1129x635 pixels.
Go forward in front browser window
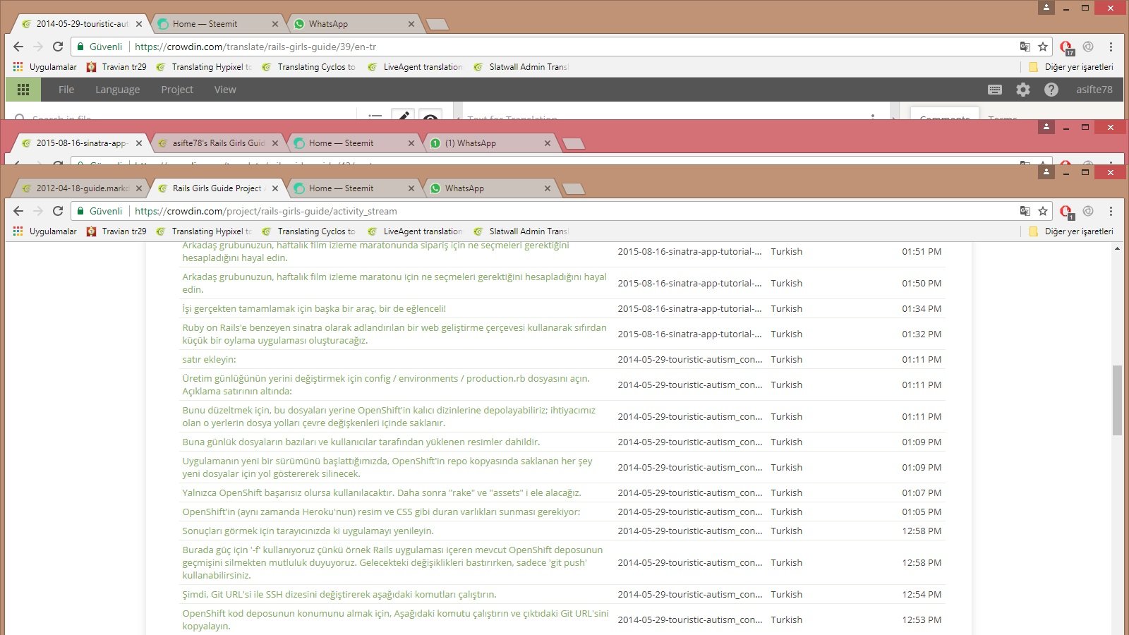[x=38, y=211]
